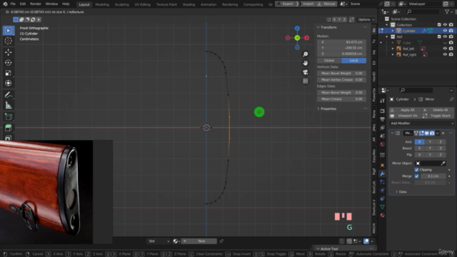The height and width of the screenshot is (257, 457).
Task: Click the blue Z axis gizmo ball
Action: (297, 29)
